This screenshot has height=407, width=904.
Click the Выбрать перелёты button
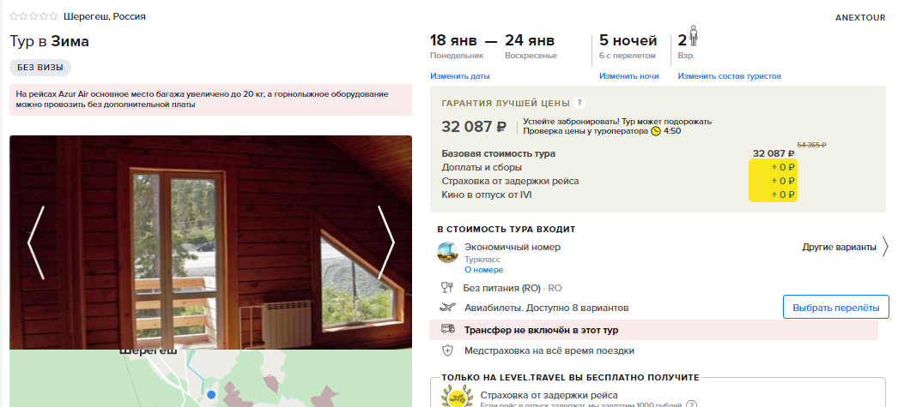(x=836, y=308)
